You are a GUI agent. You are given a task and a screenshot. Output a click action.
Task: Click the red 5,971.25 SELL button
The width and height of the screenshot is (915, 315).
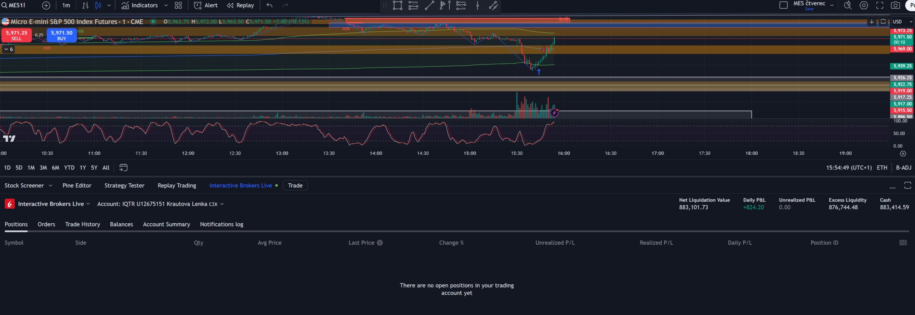[16, 35]
